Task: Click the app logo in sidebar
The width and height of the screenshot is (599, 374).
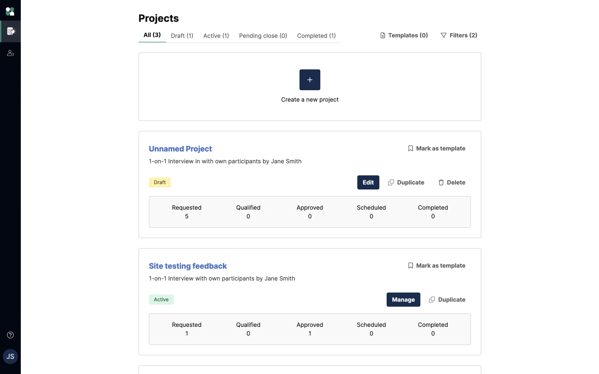Action: [x=10, y=11]
